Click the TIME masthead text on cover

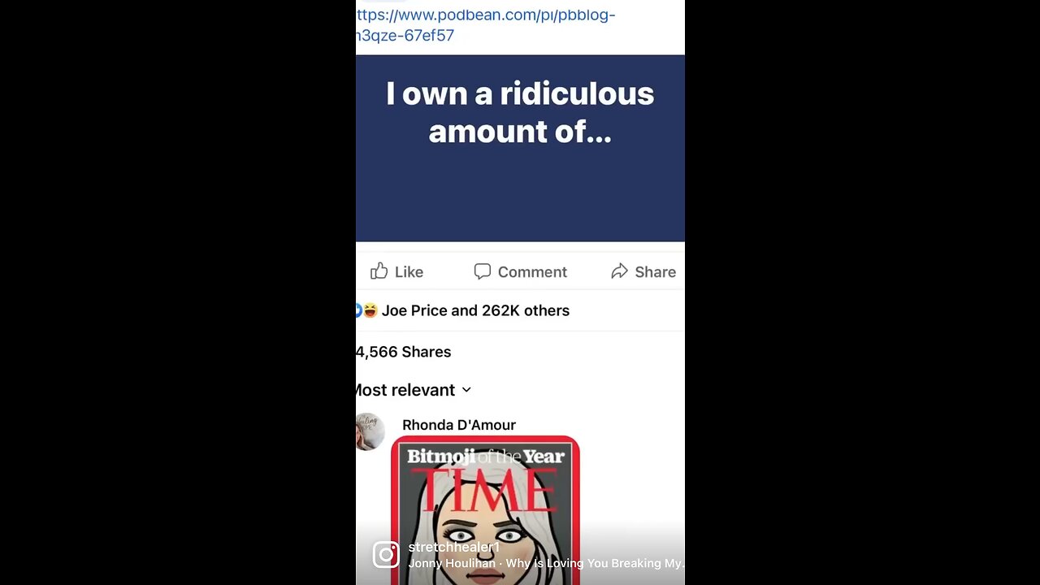click(x=485, y=490)
